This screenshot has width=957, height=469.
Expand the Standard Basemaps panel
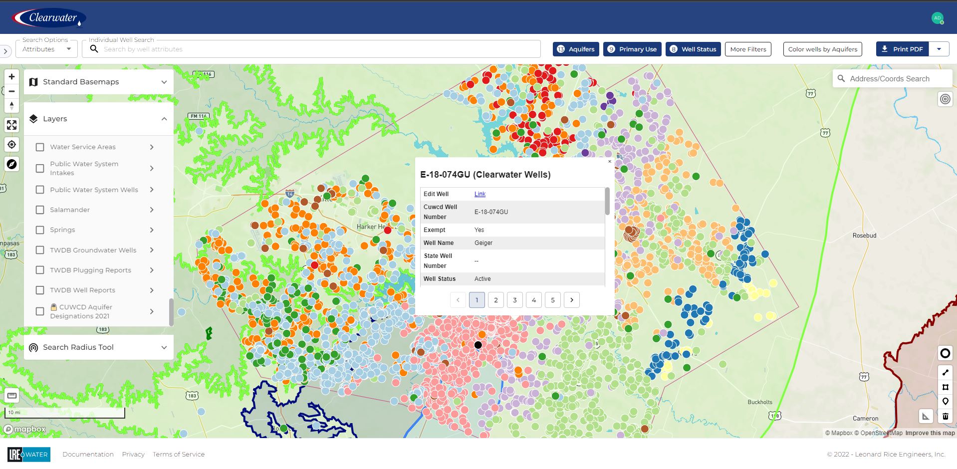(99, 82)
